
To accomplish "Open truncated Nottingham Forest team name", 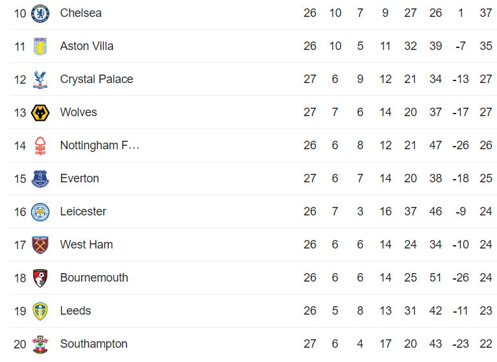I will (99, 145).
